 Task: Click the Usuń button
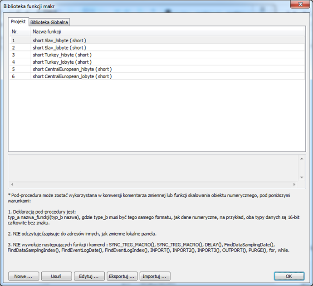[x=56, y=276]
